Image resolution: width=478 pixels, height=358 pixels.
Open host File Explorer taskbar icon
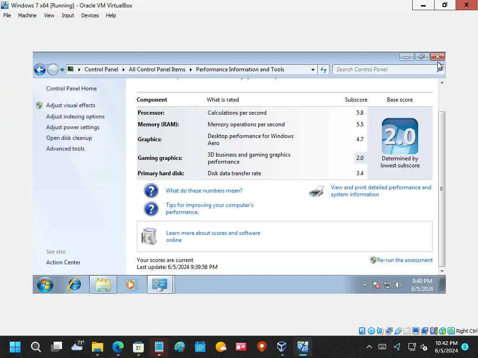[x=98, y=347]
